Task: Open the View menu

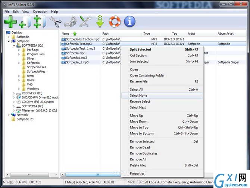Action: click(26, 12)
